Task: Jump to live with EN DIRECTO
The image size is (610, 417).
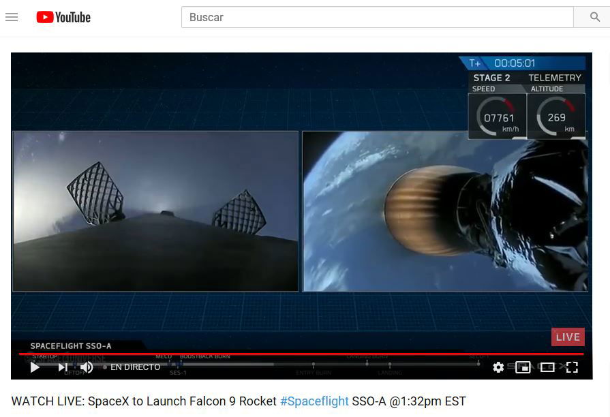Action: pyautogui.click(x=135, y=367)
